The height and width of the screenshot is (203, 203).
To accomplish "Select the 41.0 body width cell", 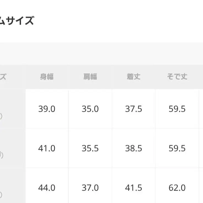I will click(47, 148).
